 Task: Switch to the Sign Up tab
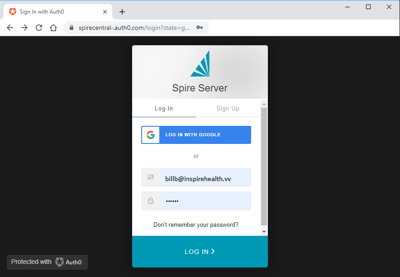coord(228,109)
